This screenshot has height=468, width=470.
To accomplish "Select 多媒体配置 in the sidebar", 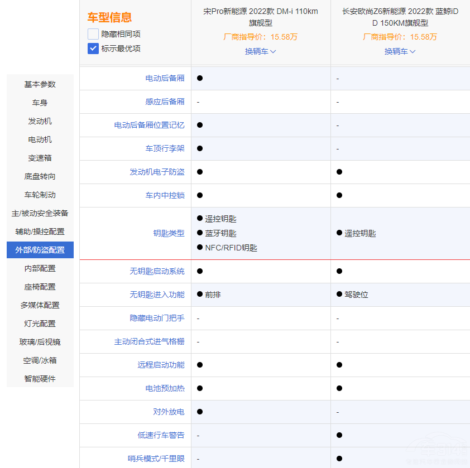I will click(x=39, y=305).
